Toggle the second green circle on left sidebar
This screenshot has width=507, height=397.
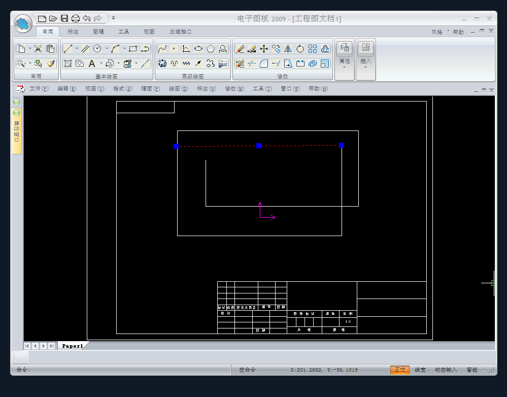[16, 113]
